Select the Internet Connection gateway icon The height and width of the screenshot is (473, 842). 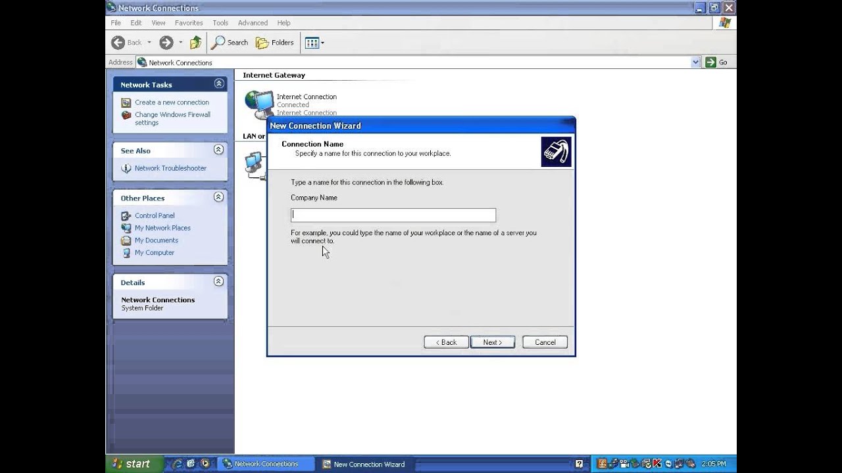point(259,103)
